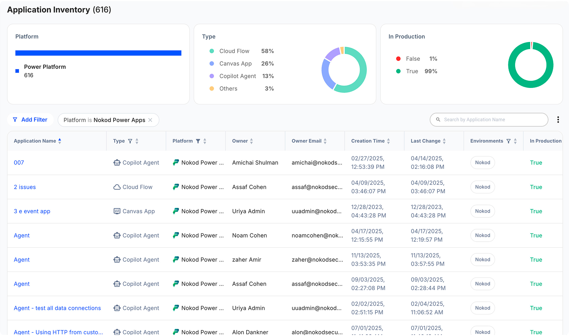Toggle the False legend item in In Production
This screenshot has width=569, height=336.
pyautogui.click(x=413, y=59)
